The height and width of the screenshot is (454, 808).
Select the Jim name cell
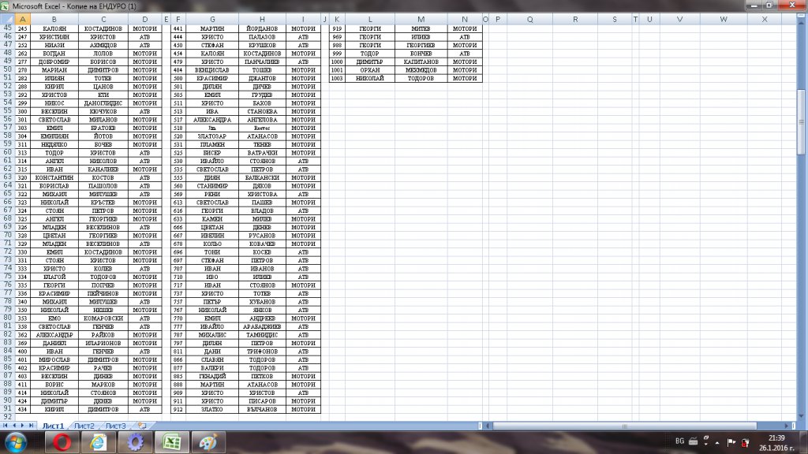coord(211,128)
